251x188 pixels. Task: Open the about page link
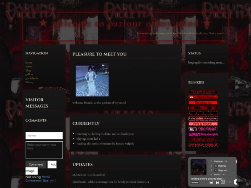point(29,66)
